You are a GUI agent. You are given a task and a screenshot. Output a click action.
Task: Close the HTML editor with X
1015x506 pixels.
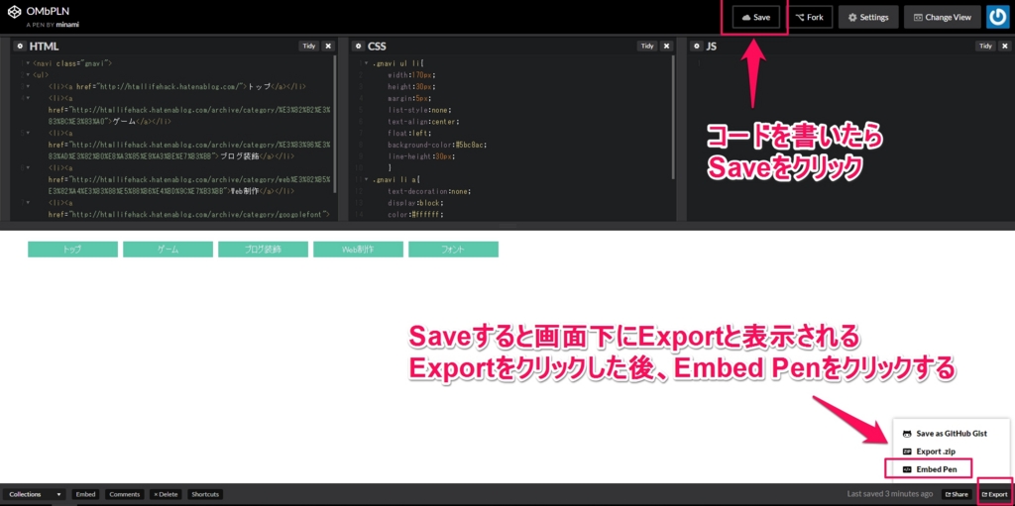click(328, 46)
